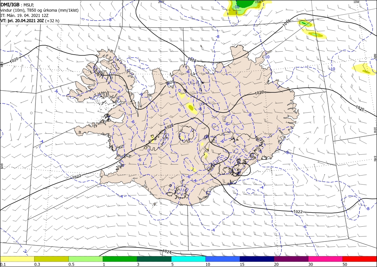Choose the navy 15–20 legend color segment
Viewport: 377px width, 267px height.
257,259
